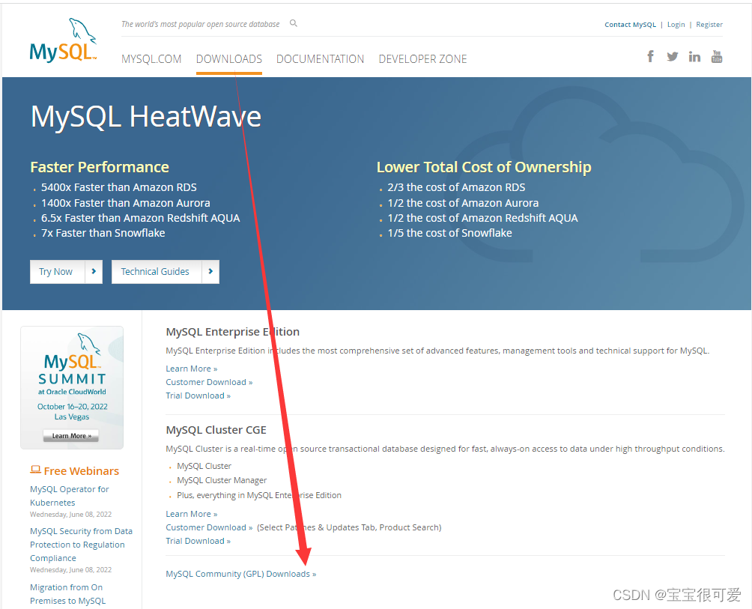Screen dimensions: 752x609
Task: Open MySQL Facebook page icon
Action: coord(650,57)
